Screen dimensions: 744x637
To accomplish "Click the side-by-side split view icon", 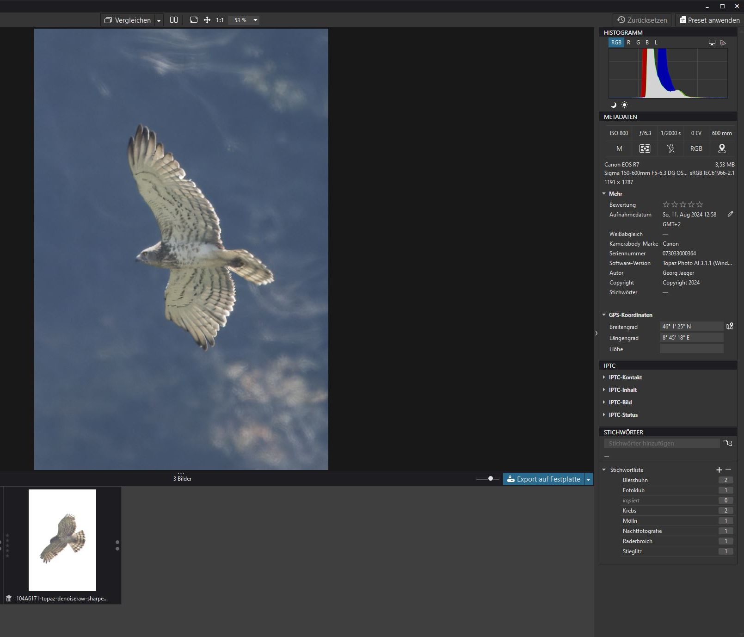I will pos(174,20).
